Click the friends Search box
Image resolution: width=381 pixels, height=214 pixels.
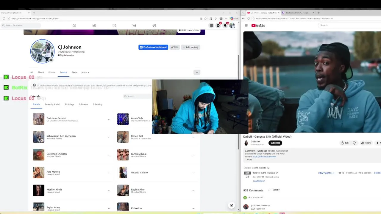click(138, 96)
